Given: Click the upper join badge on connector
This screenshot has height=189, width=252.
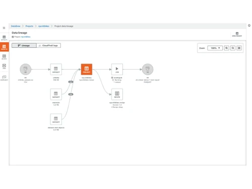Looking at the screenshot, I should click(x=71, y=82).
